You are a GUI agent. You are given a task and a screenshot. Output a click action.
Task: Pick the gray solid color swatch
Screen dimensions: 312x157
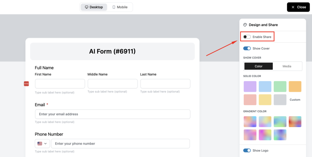tap(280, 100)
